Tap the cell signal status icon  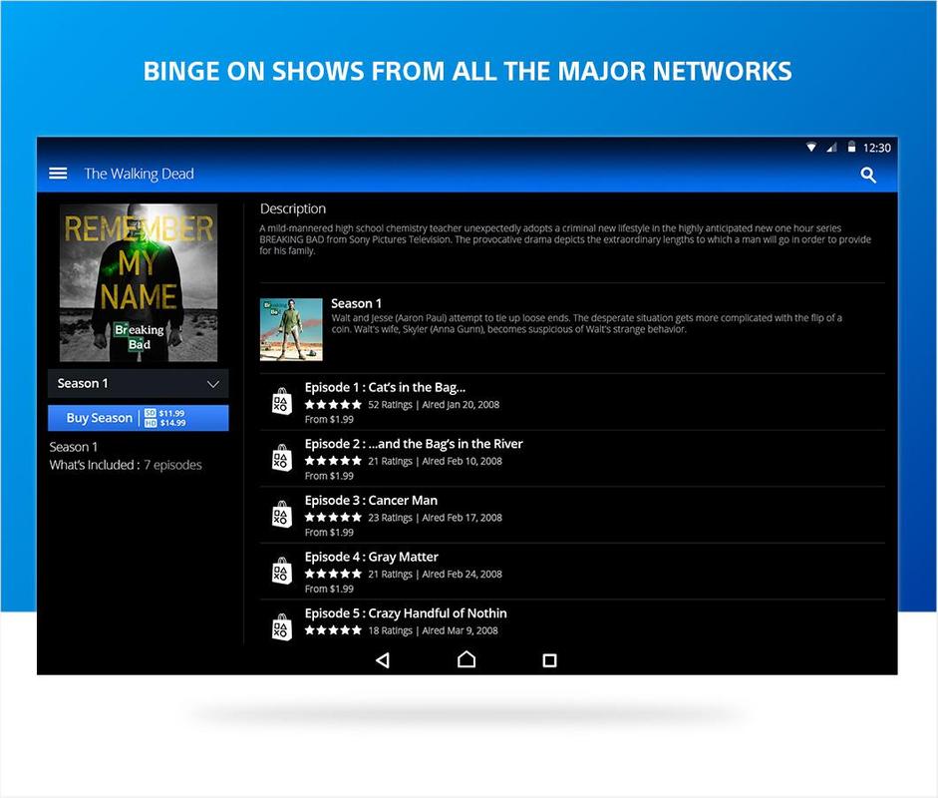(831, 148)
